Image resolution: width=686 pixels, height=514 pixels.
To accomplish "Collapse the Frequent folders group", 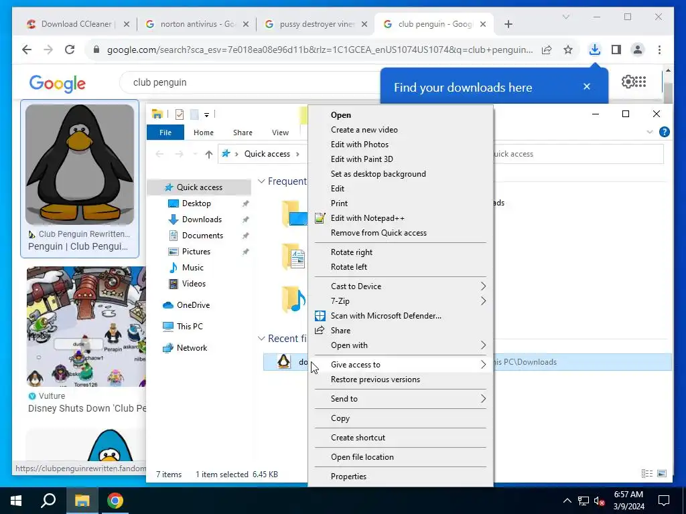I will (262, 181).
